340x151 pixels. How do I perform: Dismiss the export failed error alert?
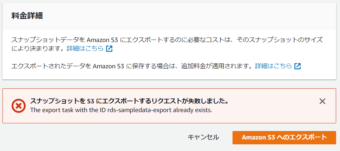click(322, 101)
